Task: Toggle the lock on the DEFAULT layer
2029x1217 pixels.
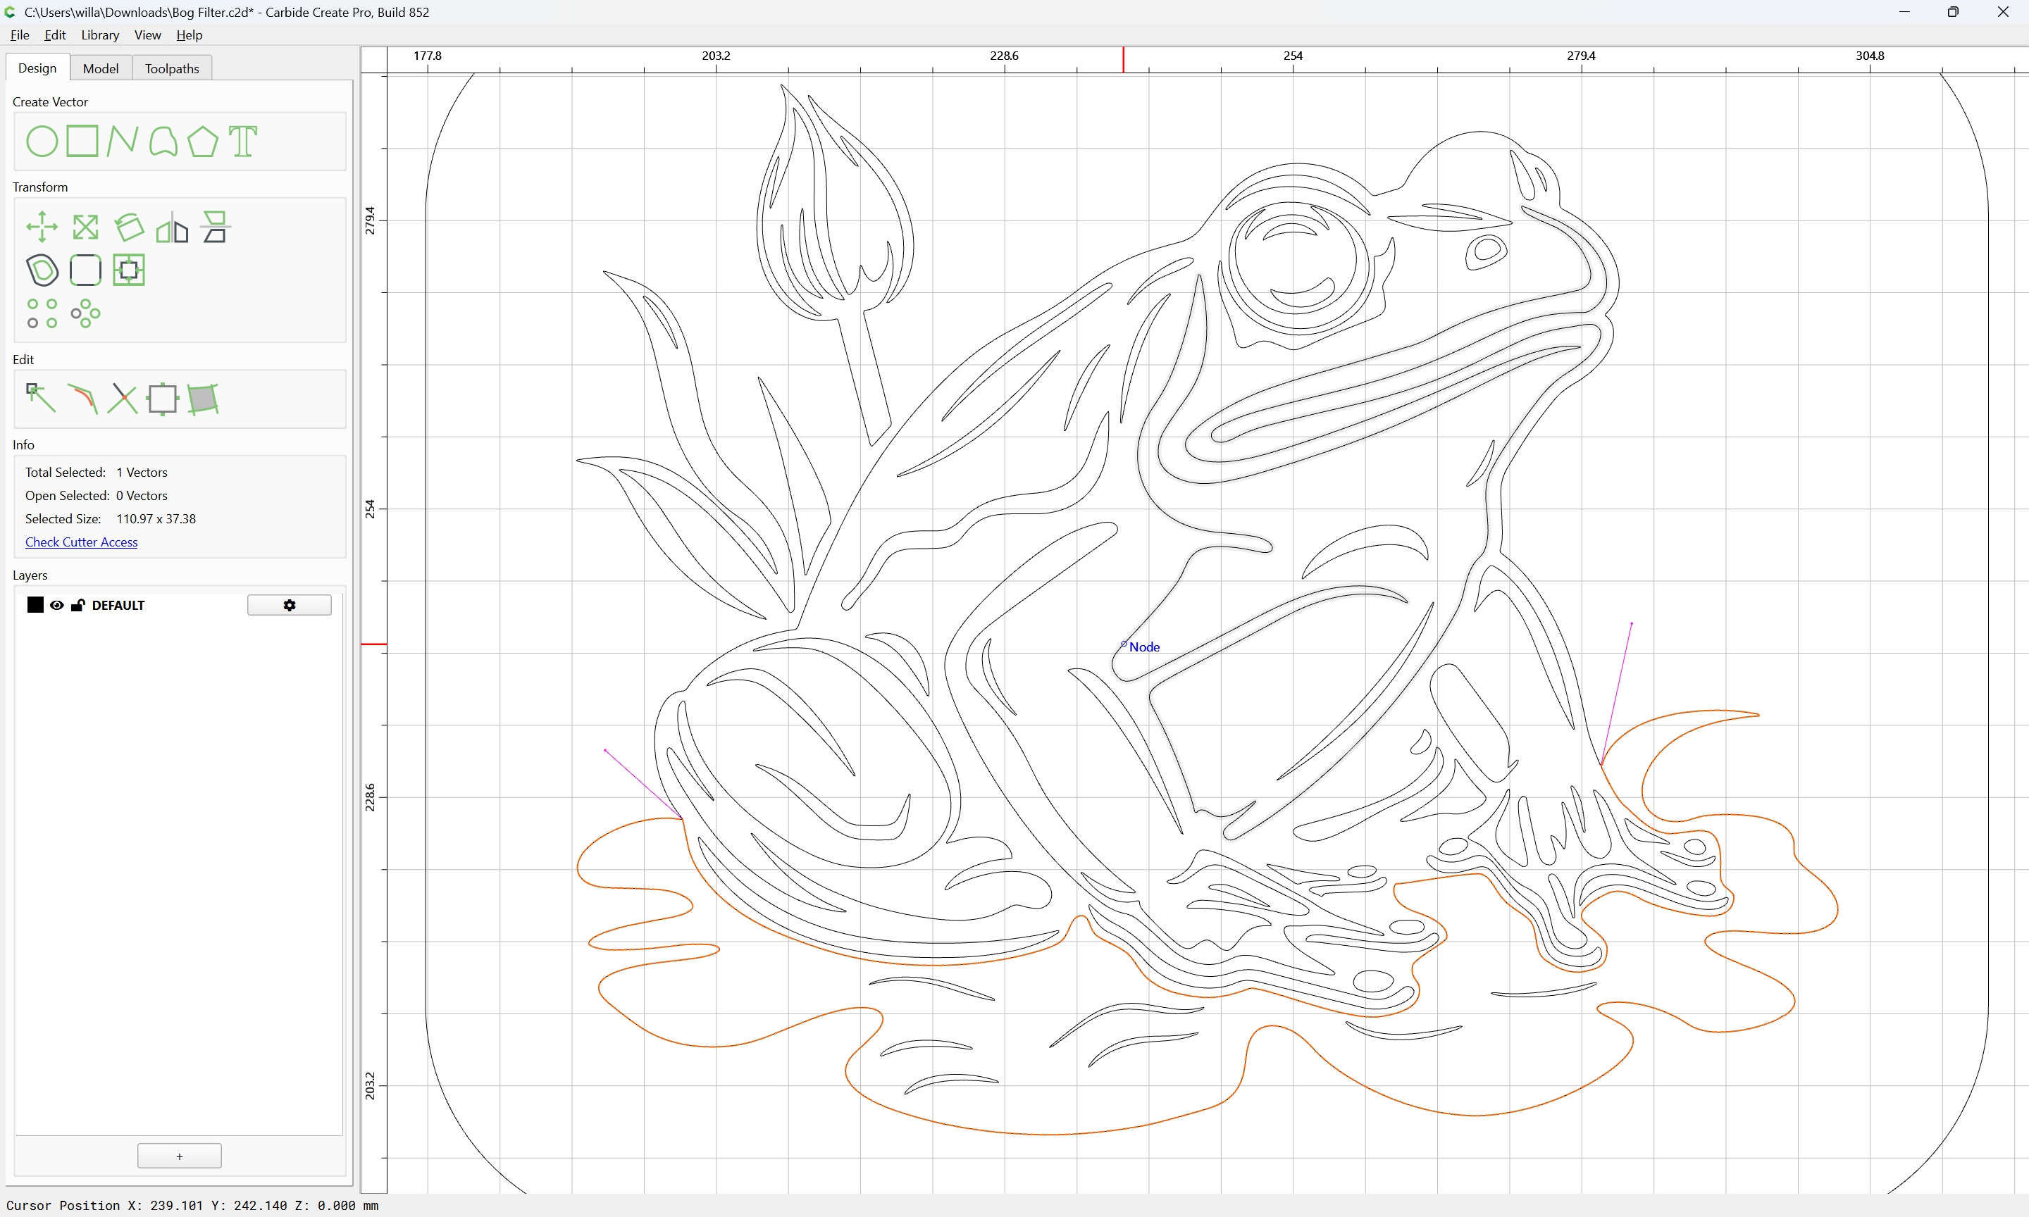Action: coord(78,605)
